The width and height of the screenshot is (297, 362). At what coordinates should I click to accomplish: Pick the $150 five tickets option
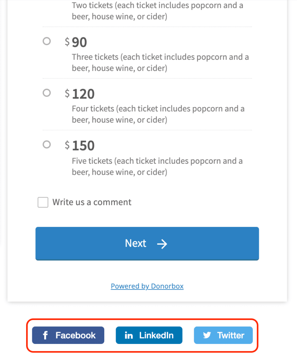tap(46, 144)
